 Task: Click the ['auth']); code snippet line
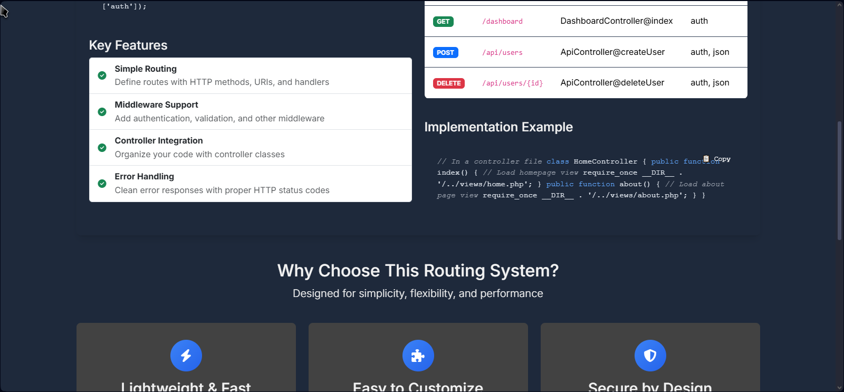coord(124,6)
